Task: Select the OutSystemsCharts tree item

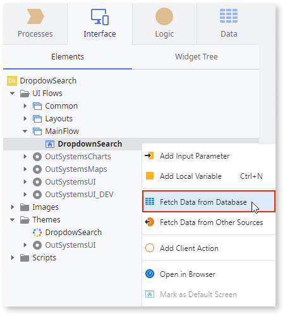Action: coord(78,157)
